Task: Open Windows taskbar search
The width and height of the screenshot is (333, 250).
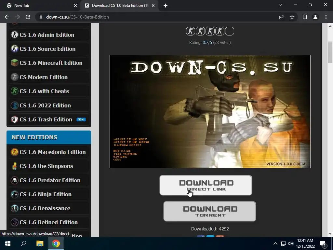Action: coord(23,243)
